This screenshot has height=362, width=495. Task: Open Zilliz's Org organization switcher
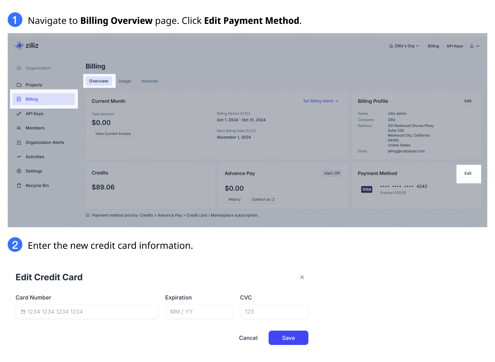pos(404,46)
